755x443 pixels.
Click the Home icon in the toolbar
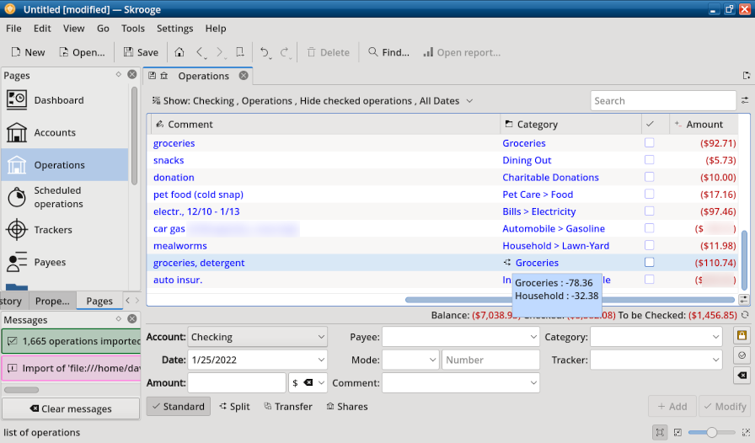click(x=179, y=52)
